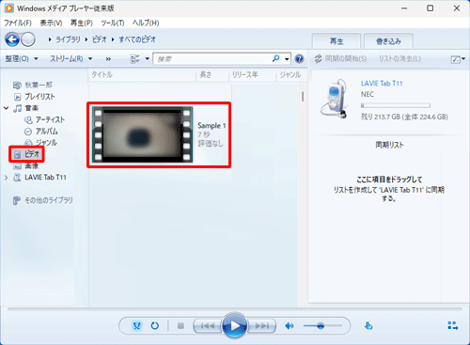Screen dimensions: 470x345
Task: Click the portable device icon
Action: coord(335,98)
